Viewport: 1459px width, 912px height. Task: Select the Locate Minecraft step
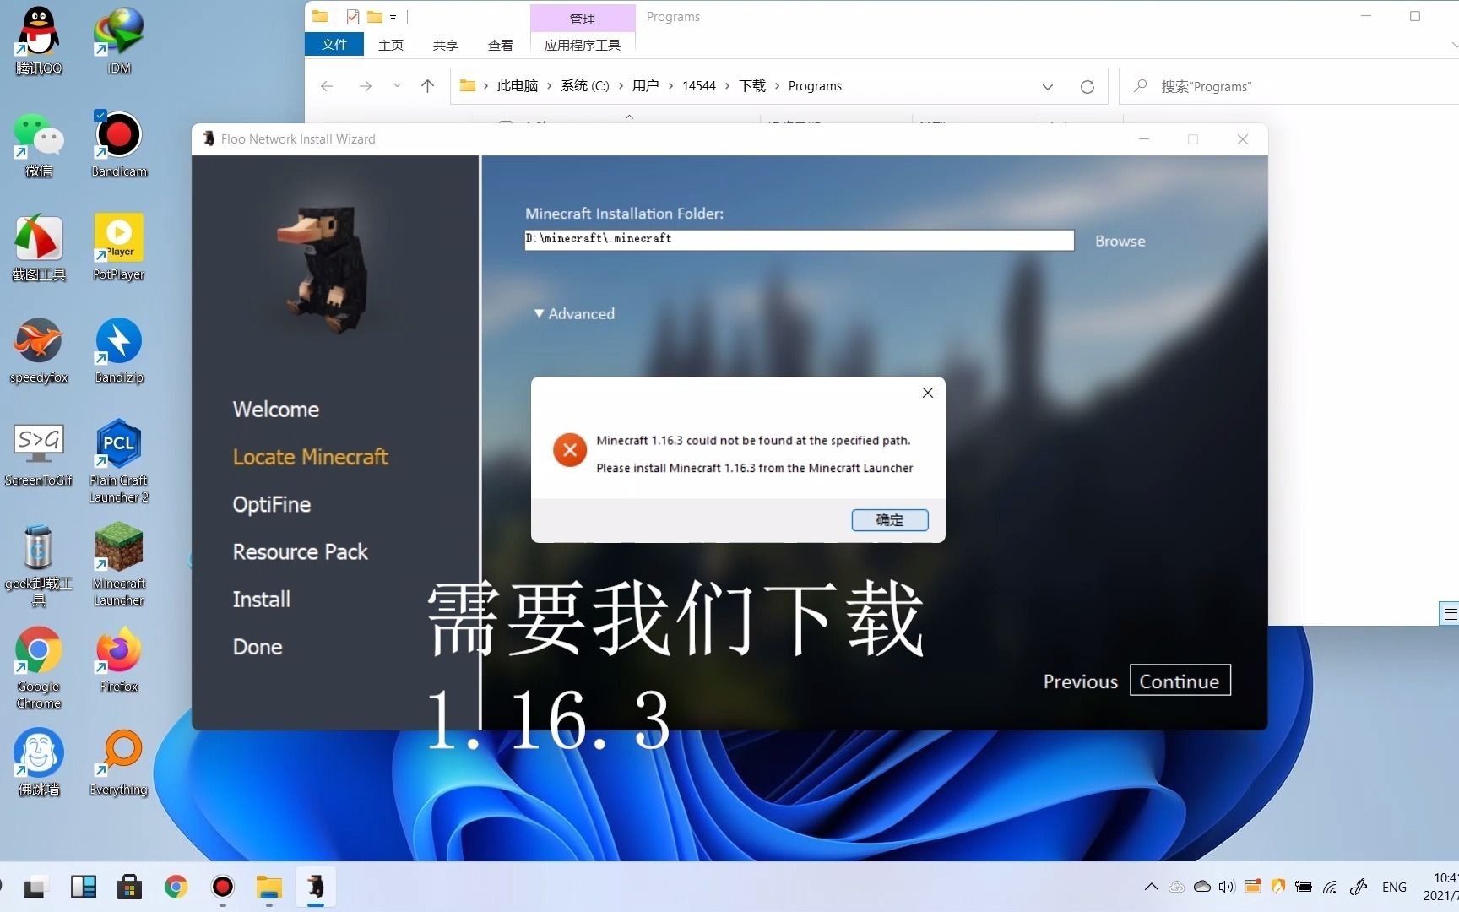310,457
